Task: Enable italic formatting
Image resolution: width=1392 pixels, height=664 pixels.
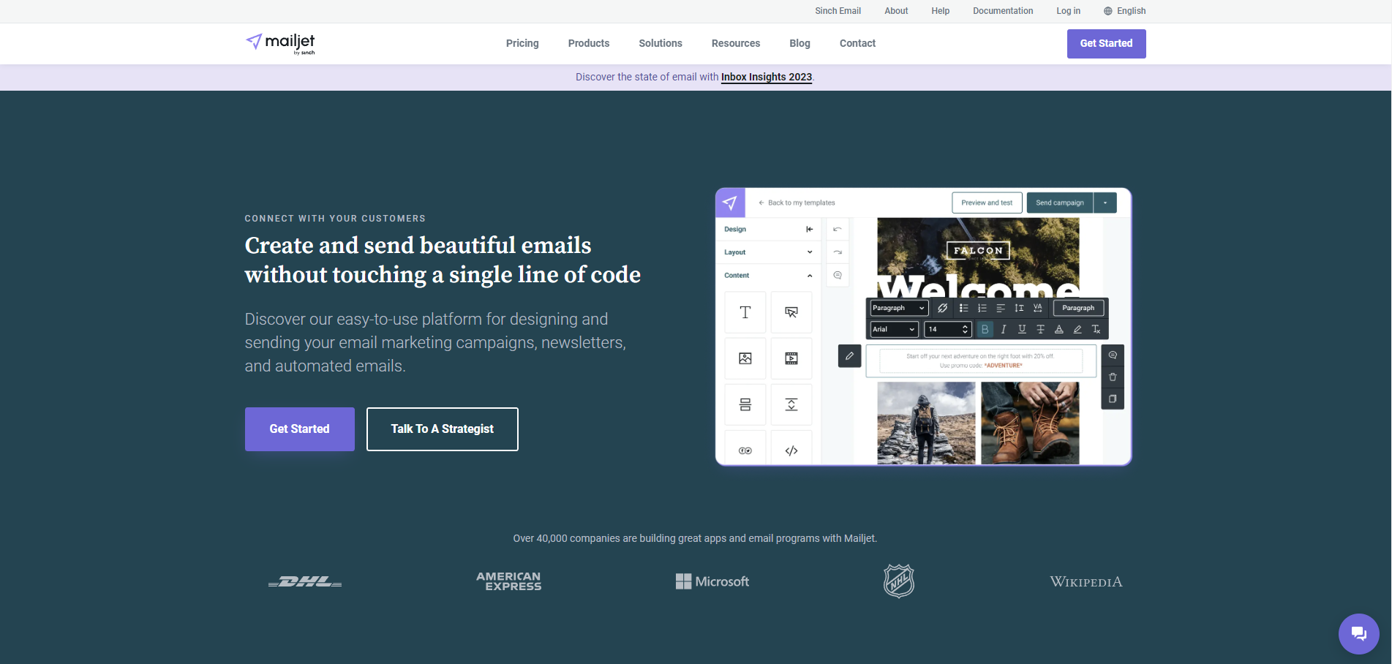Action: click(1003, 329)
